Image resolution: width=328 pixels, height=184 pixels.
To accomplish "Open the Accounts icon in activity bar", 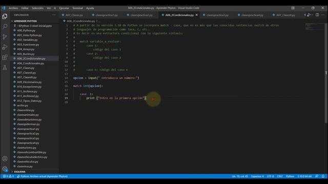I will (5, 158).
